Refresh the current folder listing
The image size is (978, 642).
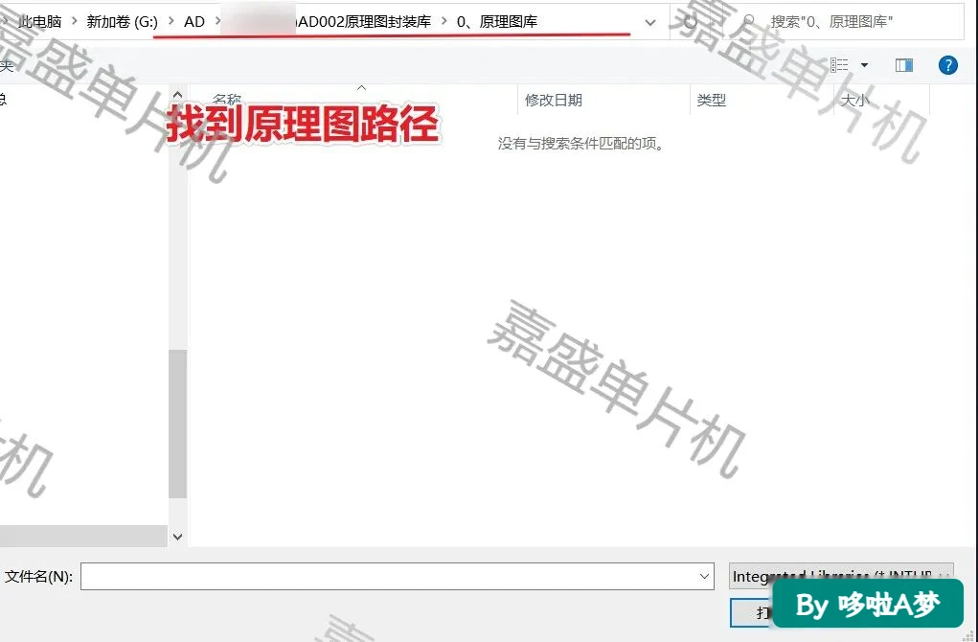pos(690,22)
